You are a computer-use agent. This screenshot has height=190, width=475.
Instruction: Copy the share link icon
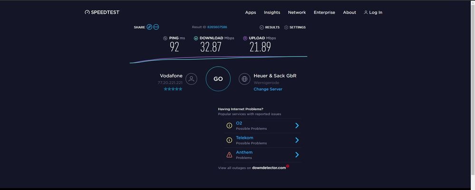click(149, 27)
